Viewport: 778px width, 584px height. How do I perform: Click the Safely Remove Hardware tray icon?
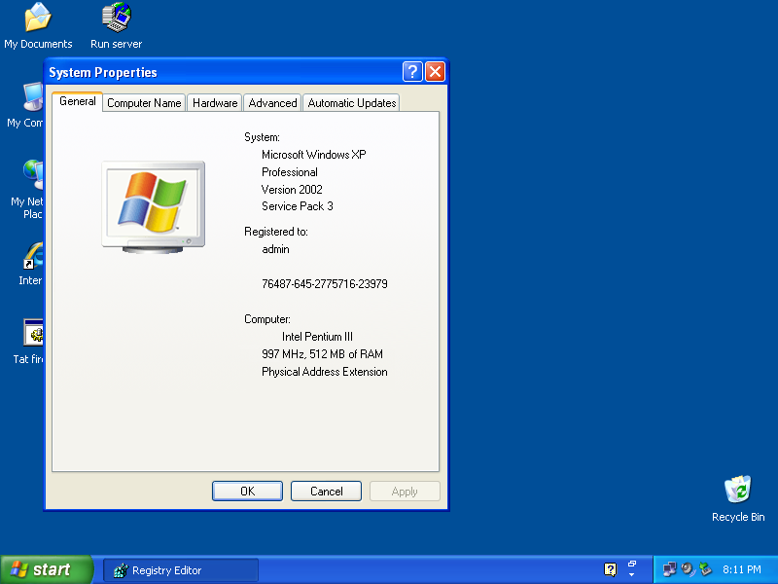[703, 568]
